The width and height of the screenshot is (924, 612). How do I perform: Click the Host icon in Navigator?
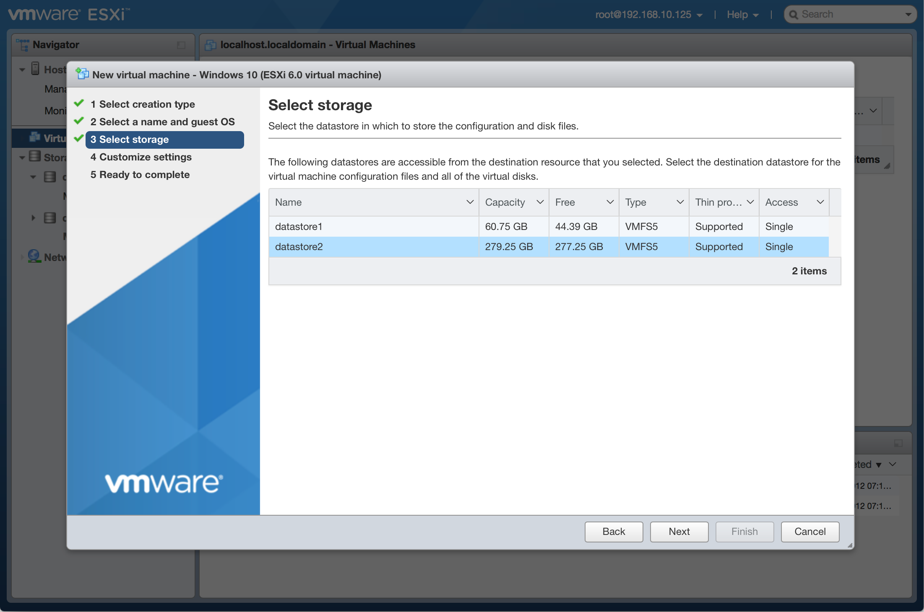point(36,69)
